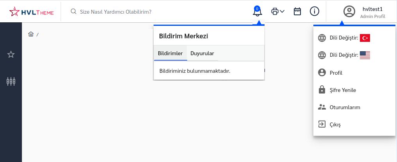Click the info circle icon
This screenshot has height=162, width=397.
tap(315, 11)
